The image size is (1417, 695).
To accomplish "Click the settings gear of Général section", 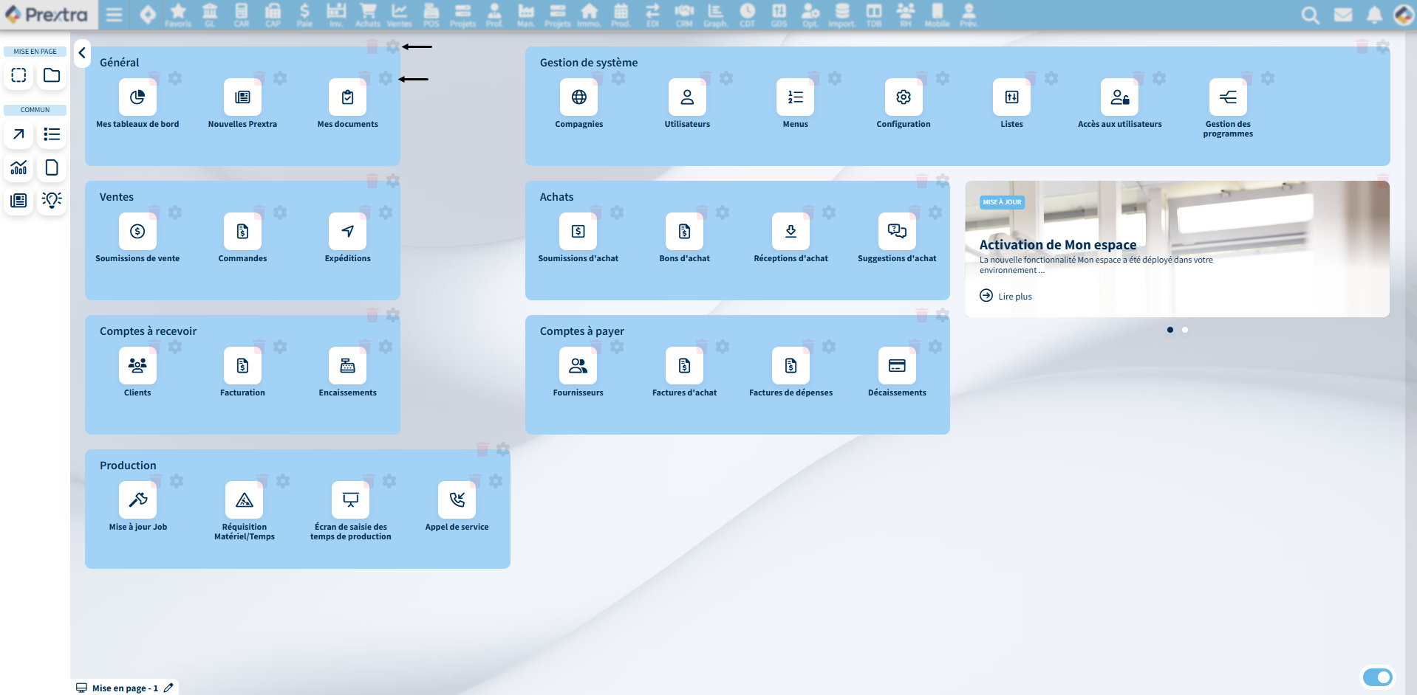I will click(393, 47).
